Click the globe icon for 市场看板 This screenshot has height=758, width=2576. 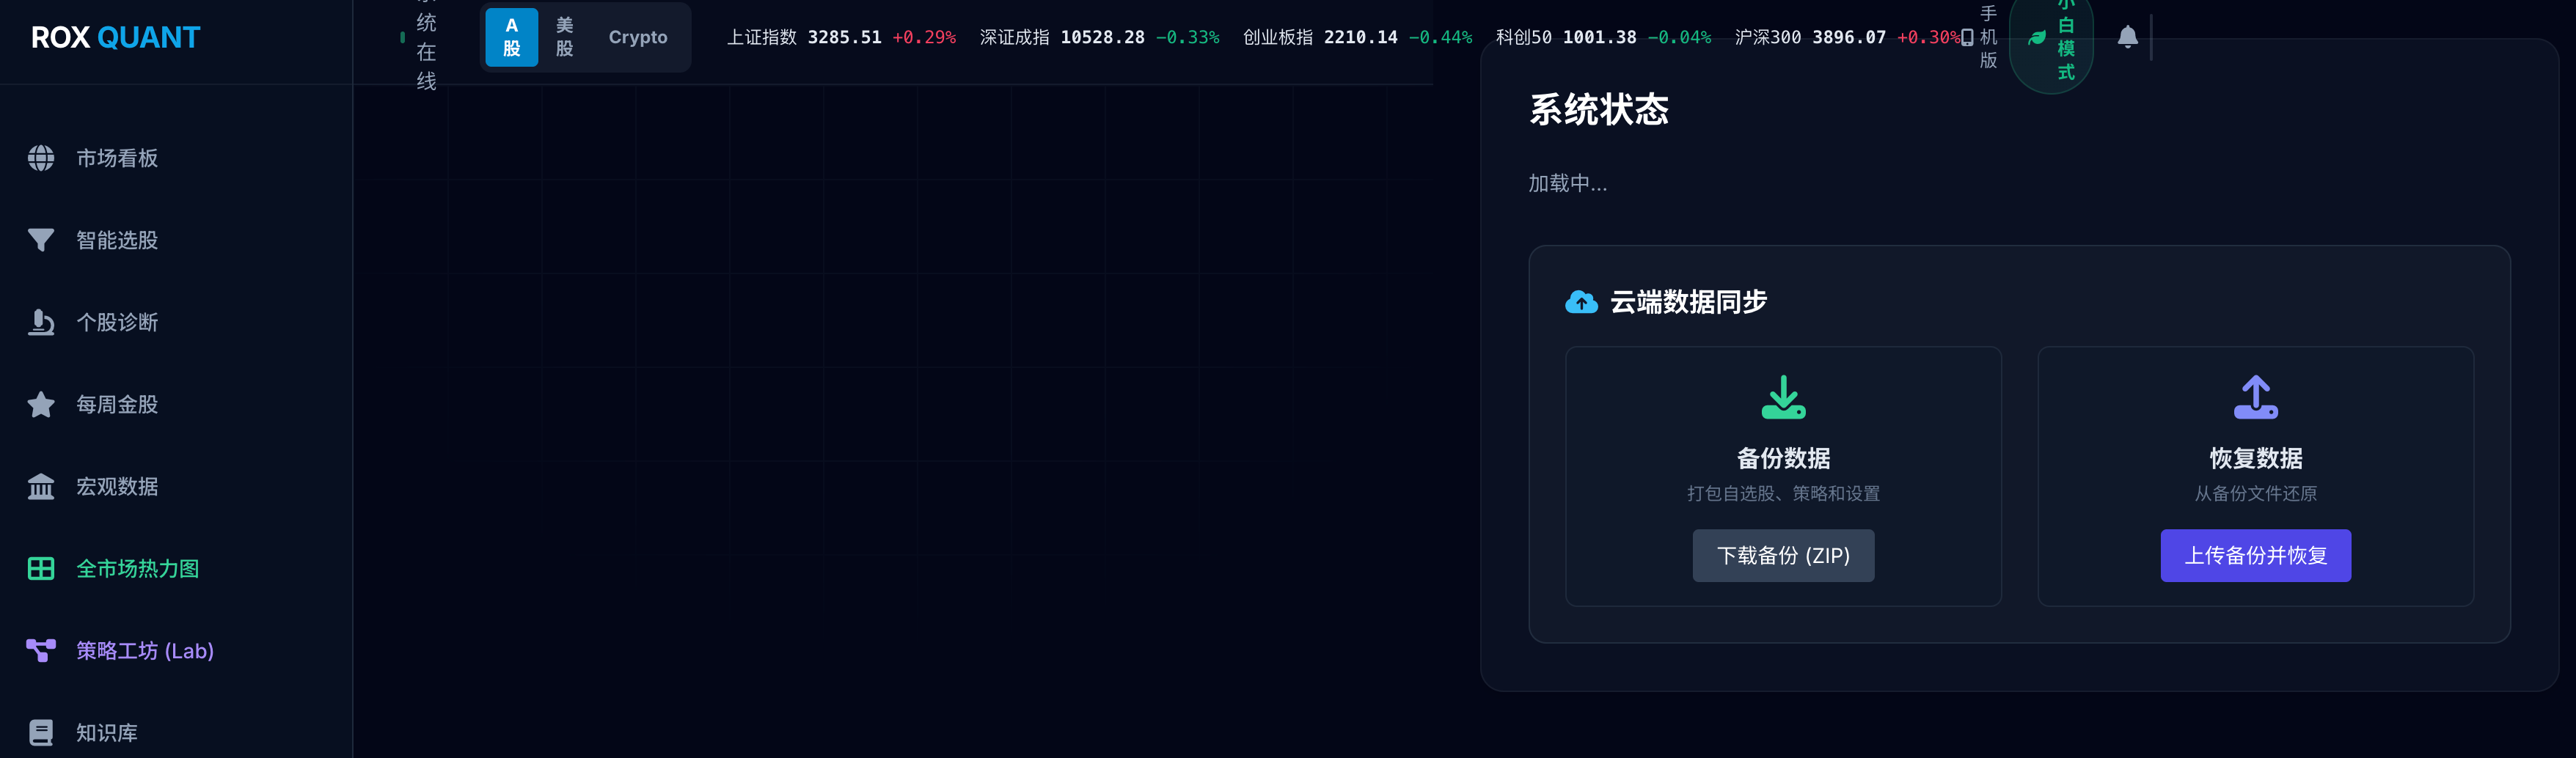(x=41, y=158)
